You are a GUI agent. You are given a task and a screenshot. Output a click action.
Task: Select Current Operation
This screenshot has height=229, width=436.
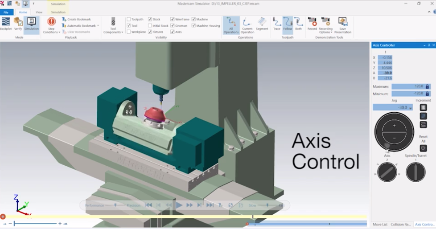point(247,25)
